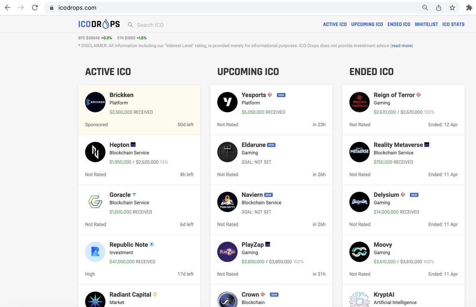476x307 pixels.
Task: Click the Goracle logo icon
Action: [95, 202]
